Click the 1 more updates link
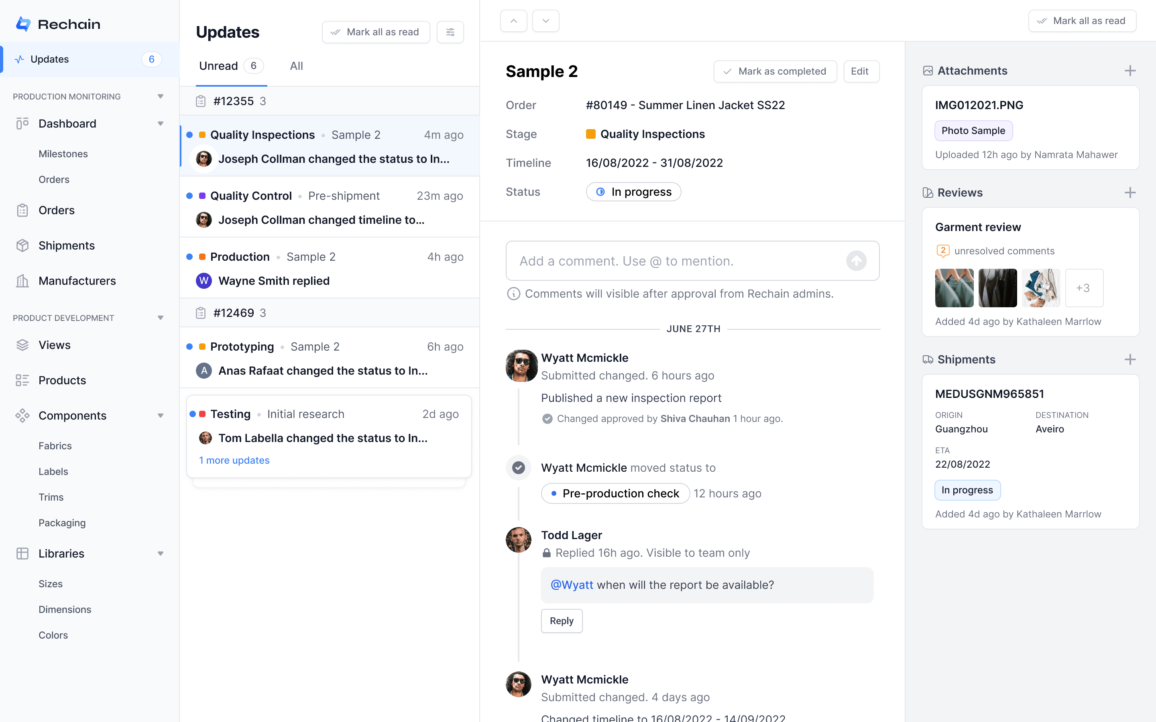 234,460
